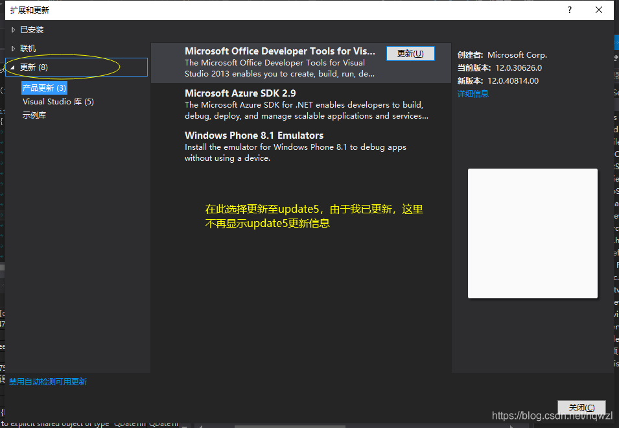
Task: Click 禁用自动检测可用更新 link
Action: click(x=48, y=382)
